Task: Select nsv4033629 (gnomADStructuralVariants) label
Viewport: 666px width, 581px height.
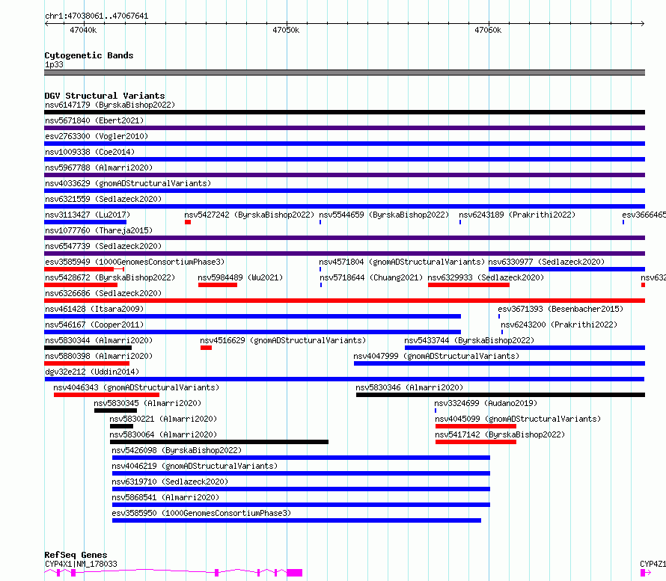Action: coord(128,183)
